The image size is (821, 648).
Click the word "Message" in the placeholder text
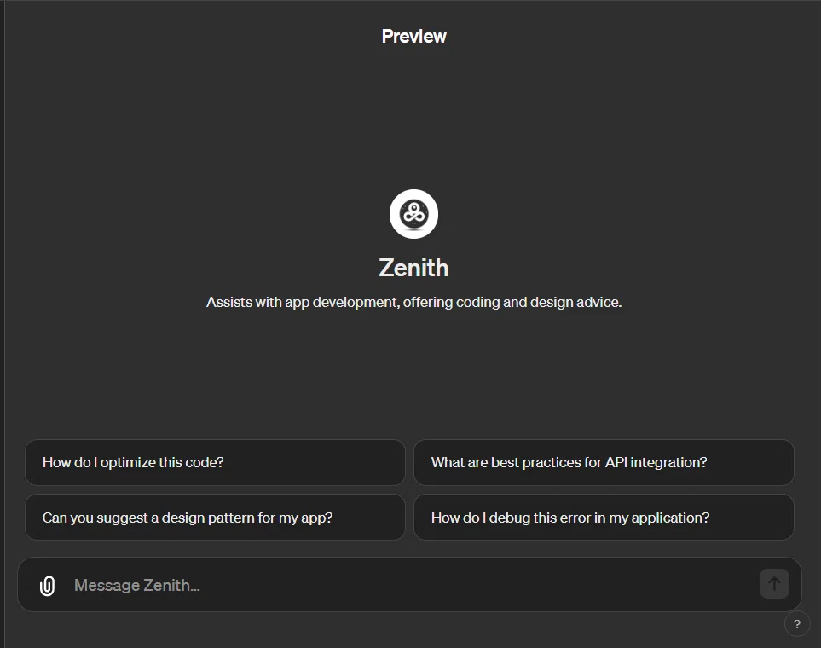107,585
